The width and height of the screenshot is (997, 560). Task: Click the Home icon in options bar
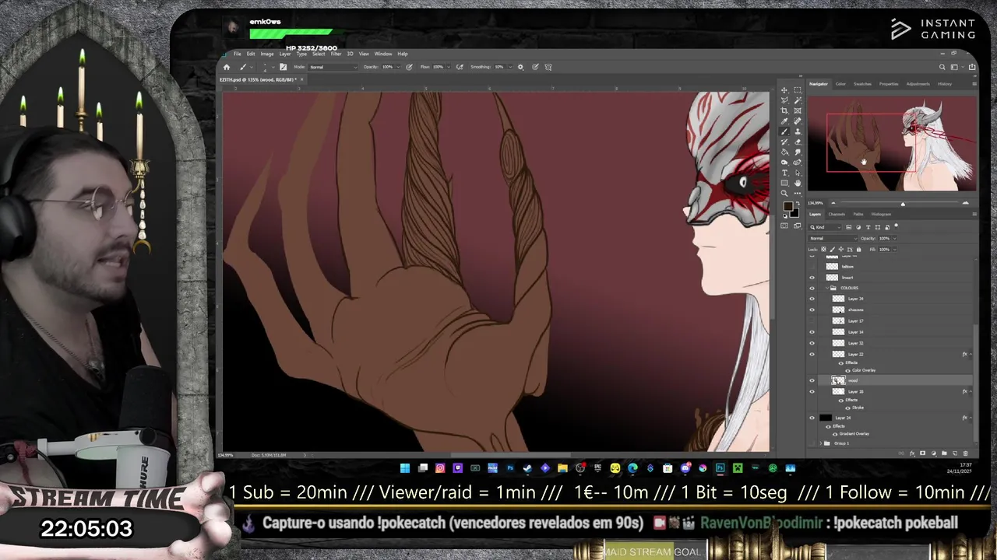(x=227, y=67)
